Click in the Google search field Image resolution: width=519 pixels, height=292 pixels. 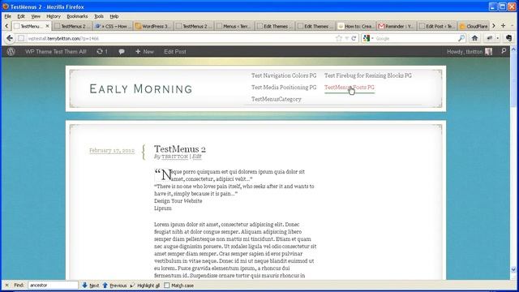click(415, 38)
